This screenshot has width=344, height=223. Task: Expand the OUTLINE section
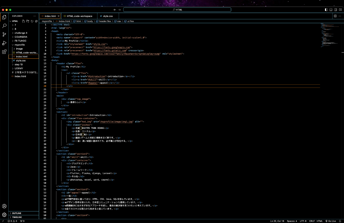tap(17, 213)
